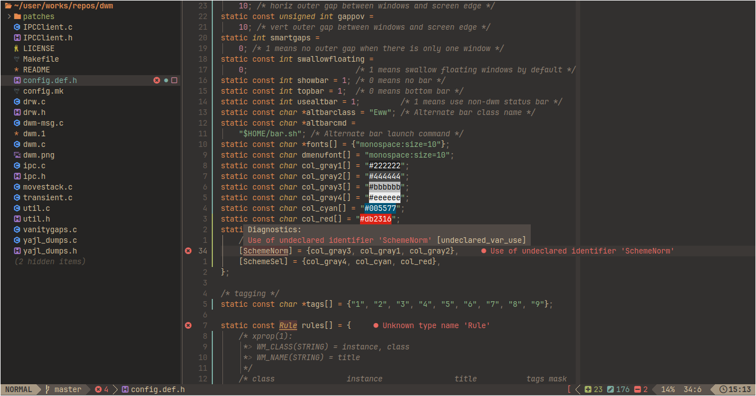
Task: Click the added lines icon showing 23
Action: point(588,389)
